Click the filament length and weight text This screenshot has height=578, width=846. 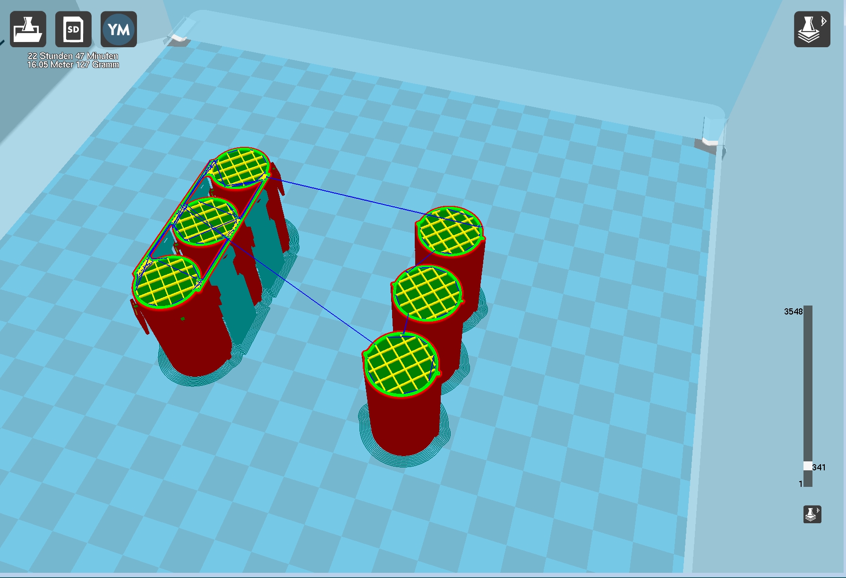(x=73, y=65)
